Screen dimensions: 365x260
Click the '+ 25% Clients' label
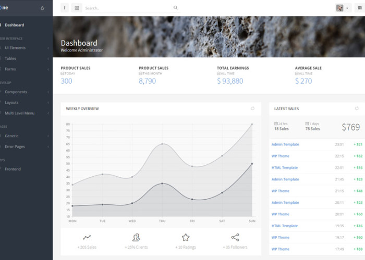[136, 247]
